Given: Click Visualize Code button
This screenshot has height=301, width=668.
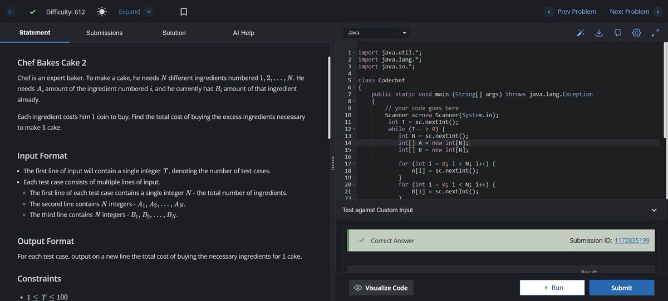Looking at the screenshot, I should pyautogui.click(x=382, y=288).
